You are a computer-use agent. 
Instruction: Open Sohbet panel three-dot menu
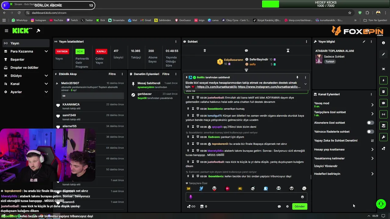click(x=307, y=42)
